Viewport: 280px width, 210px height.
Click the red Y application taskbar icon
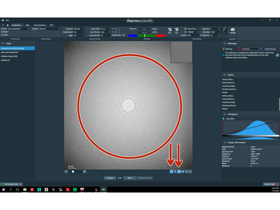pyautogui.click(x=32, y=190)
